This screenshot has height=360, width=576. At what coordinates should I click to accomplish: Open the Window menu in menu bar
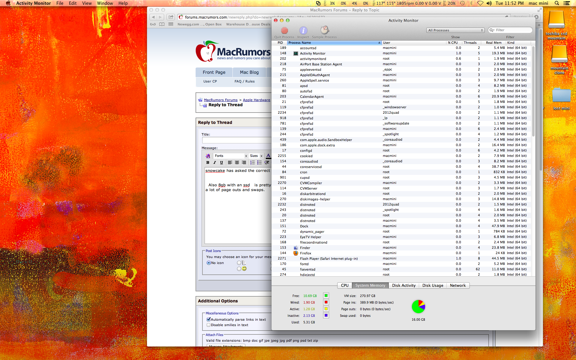(105, 3)
